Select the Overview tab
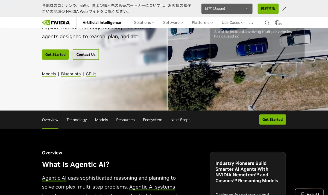 click(x=50, y=120)
